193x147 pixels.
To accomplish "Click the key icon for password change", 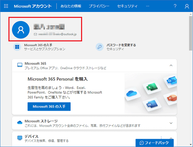I will point(99,47).
